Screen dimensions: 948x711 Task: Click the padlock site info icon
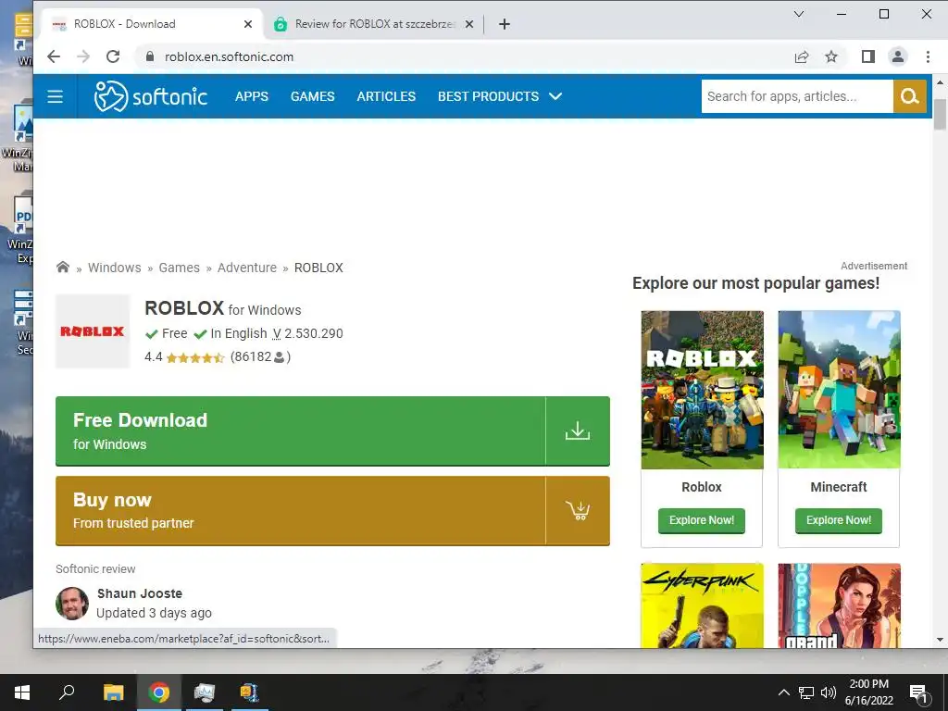click(x=150, y=56)
